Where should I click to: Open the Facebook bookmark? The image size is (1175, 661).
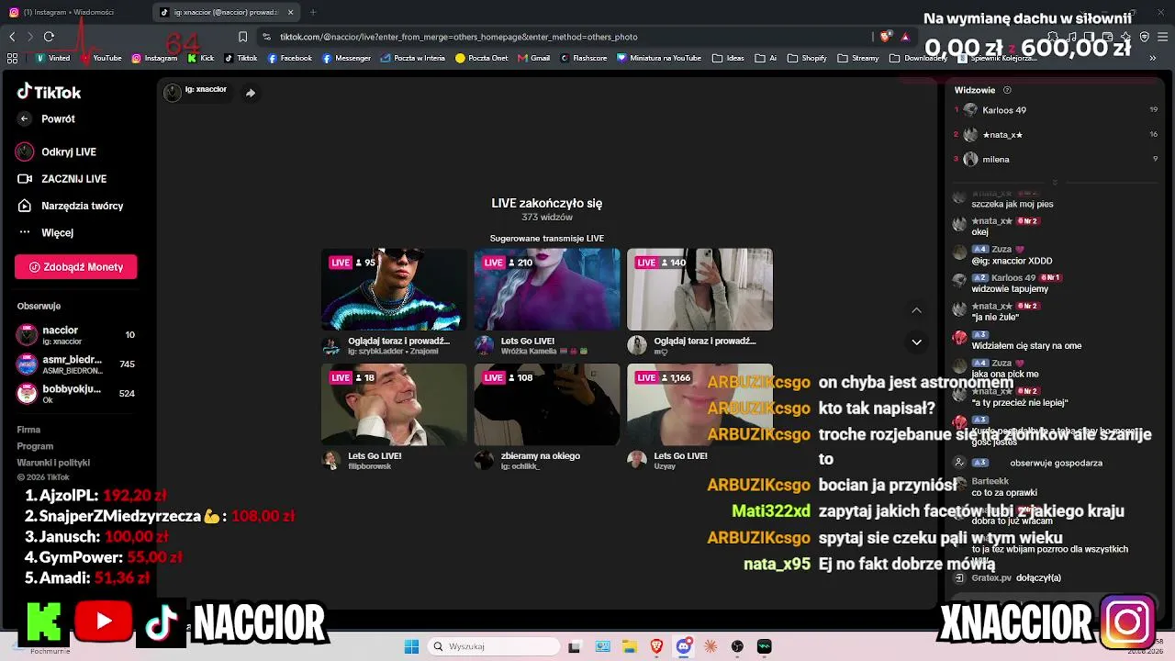tap(290, 58)
